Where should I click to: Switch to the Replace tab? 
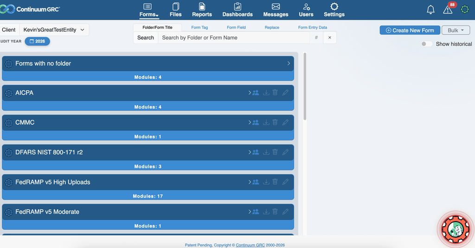[x=272, y=27]
